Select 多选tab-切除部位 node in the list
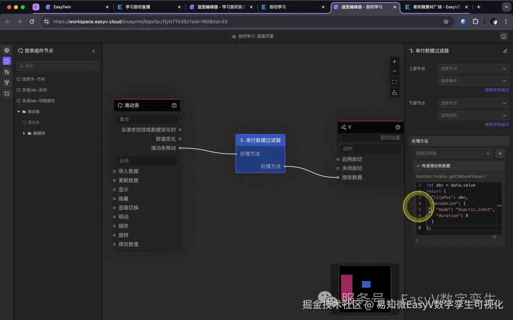 [38, 101]
